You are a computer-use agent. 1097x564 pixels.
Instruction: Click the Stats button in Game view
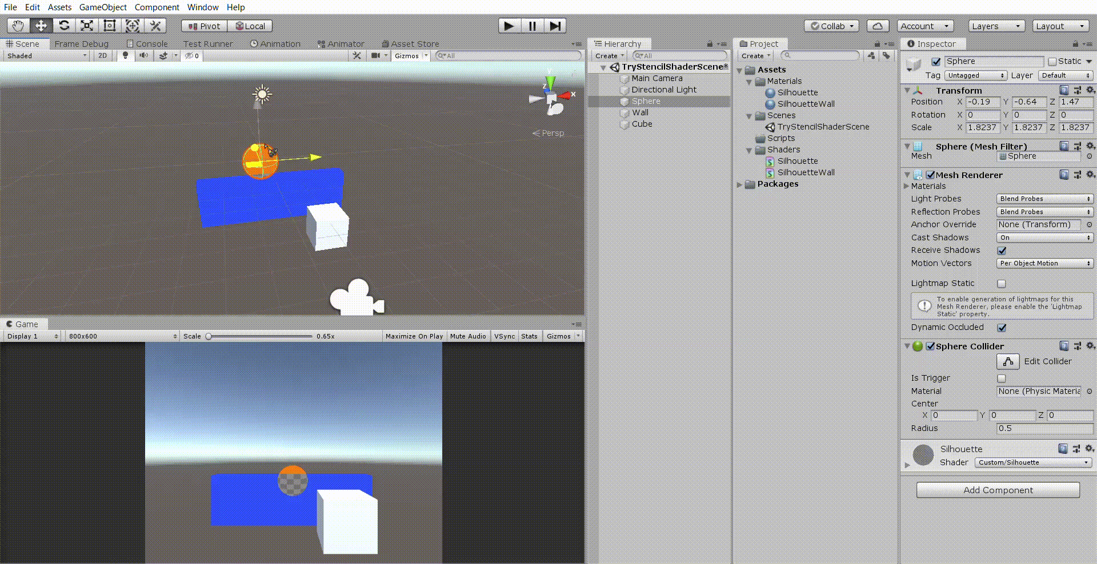pos(529,336)
